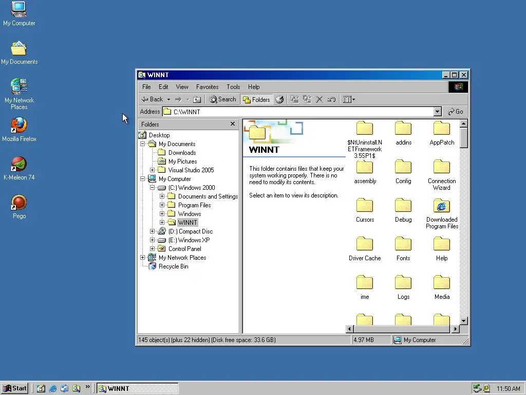
Task: Close the Folders pane
Action: (233, 124)
